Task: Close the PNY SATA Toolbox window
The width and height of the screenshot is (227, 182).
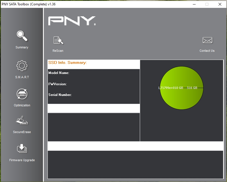Action: (x=220, y=4)
